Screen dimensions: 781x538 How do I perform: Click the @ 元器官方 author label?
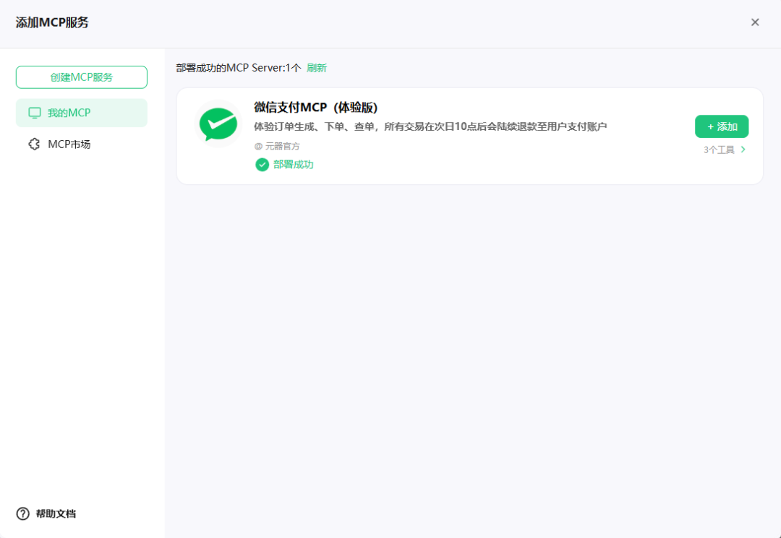277,146
